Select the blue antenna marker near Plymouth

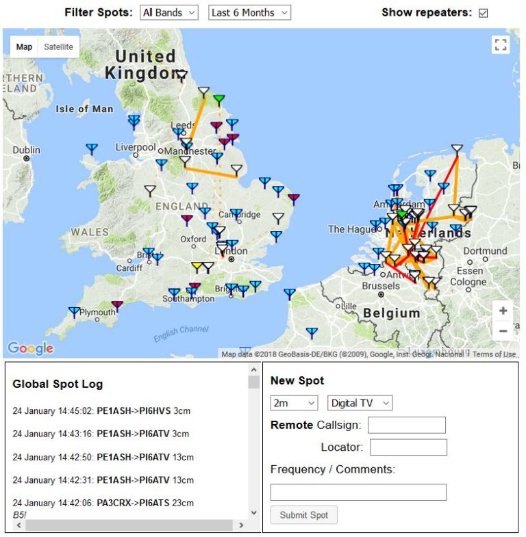coord(74,312)
